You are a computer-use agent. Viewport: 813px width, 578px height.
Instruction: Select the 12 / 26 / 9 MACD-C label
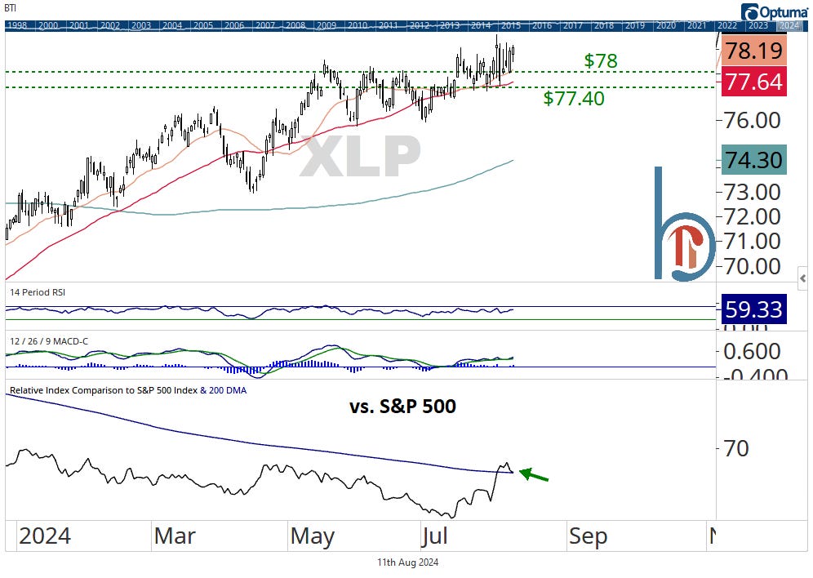(x=49, y=341)
